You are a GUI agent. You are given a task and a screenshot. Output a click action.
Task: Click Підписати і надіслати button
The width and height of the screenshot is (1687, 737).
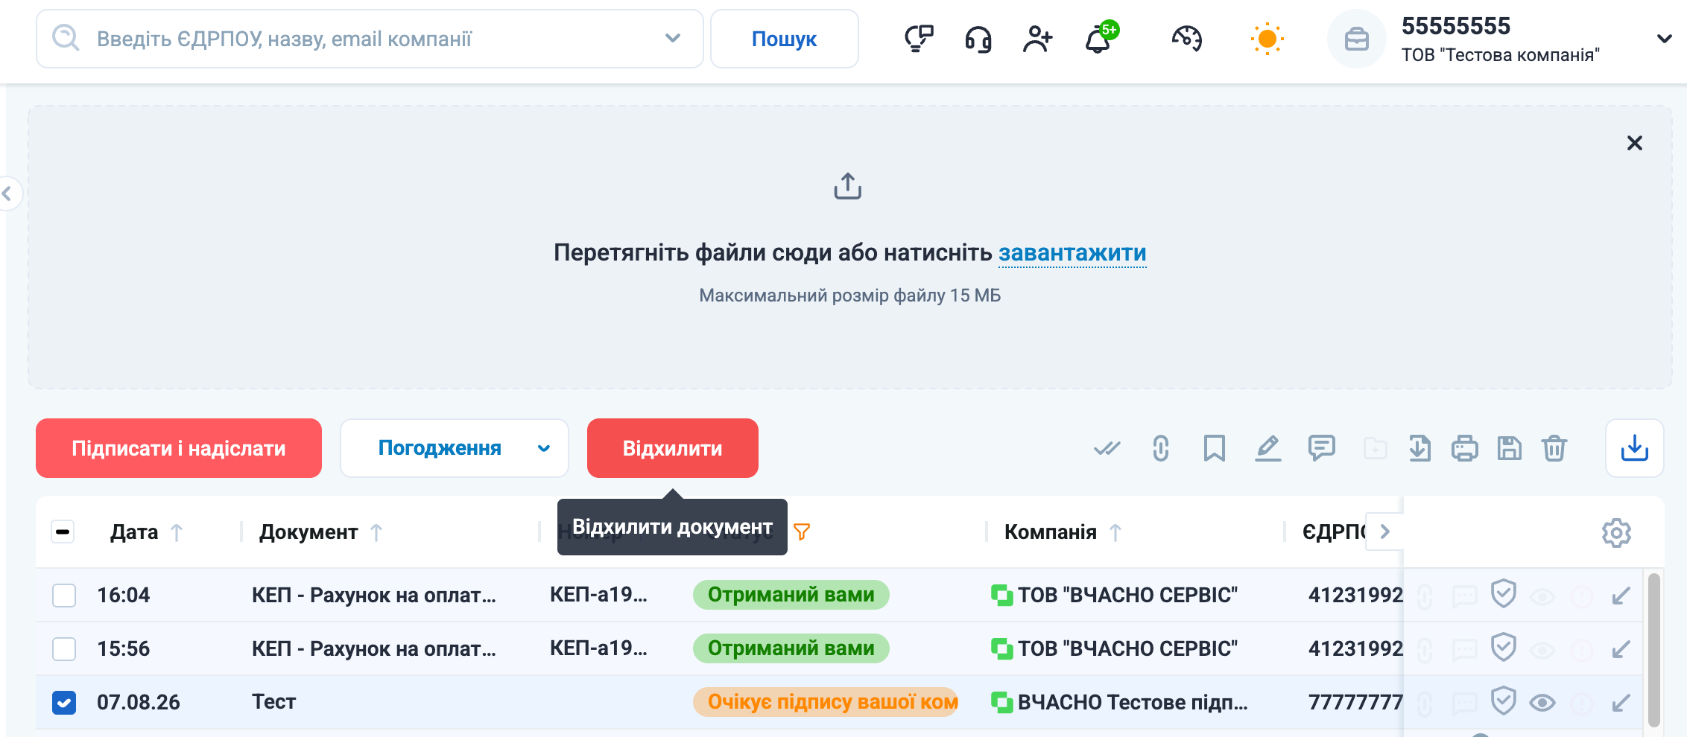pyautogui.click(x=179, y=448)
